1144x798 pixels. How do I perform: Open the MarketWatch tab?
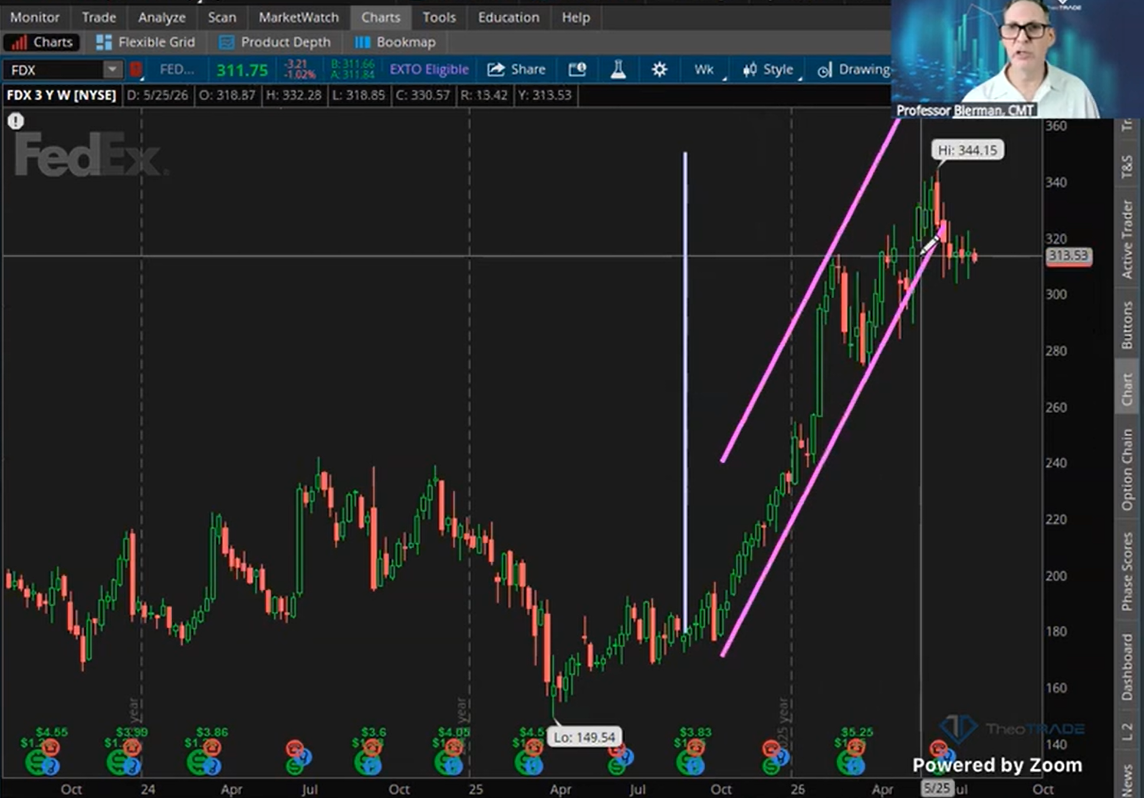coord(298,18)
